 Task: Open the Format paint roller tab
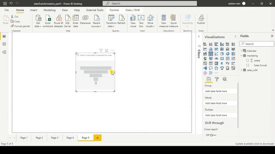tap(217, 79)
